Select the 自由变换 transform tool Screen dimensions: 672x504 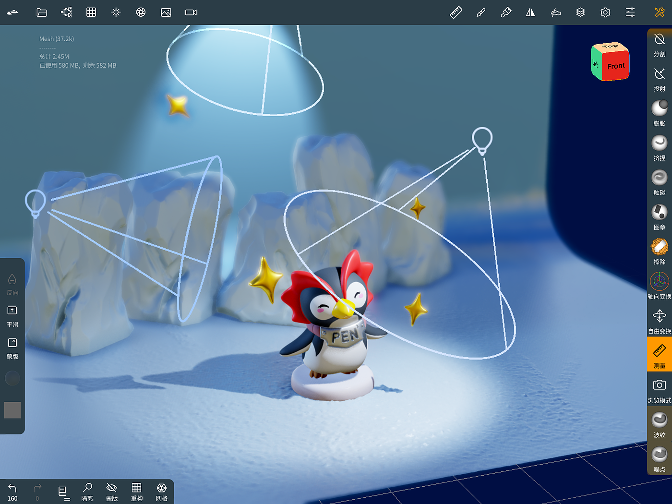tap(660, 321)
